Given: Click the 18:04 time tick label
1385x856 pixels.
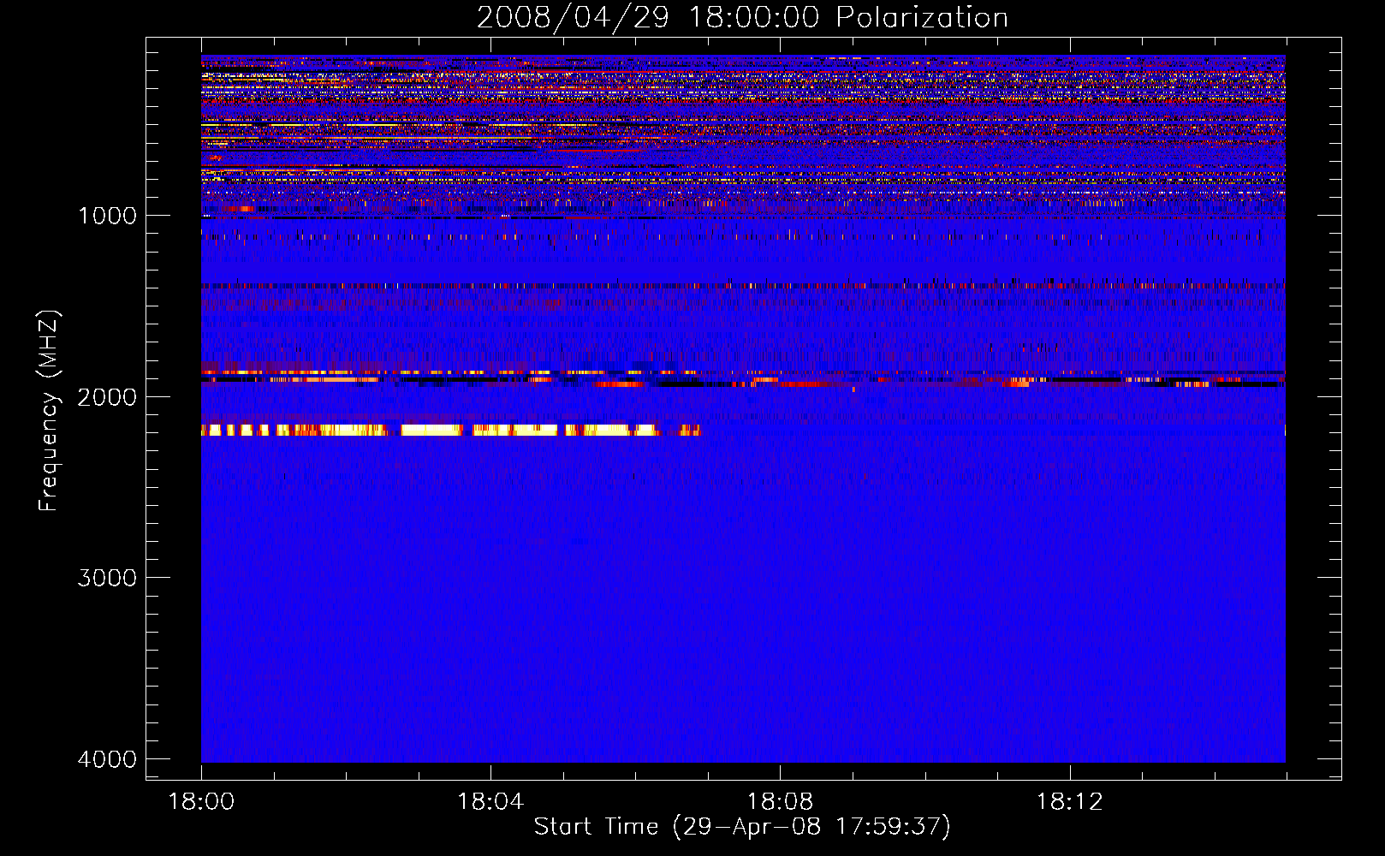Looking at the screenshot, I should (490, 802).
